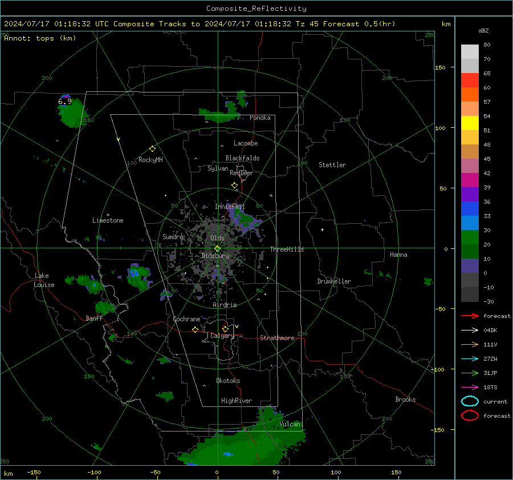
Task: Click the dBZ legend heading
Action: (x=483, y=31)
